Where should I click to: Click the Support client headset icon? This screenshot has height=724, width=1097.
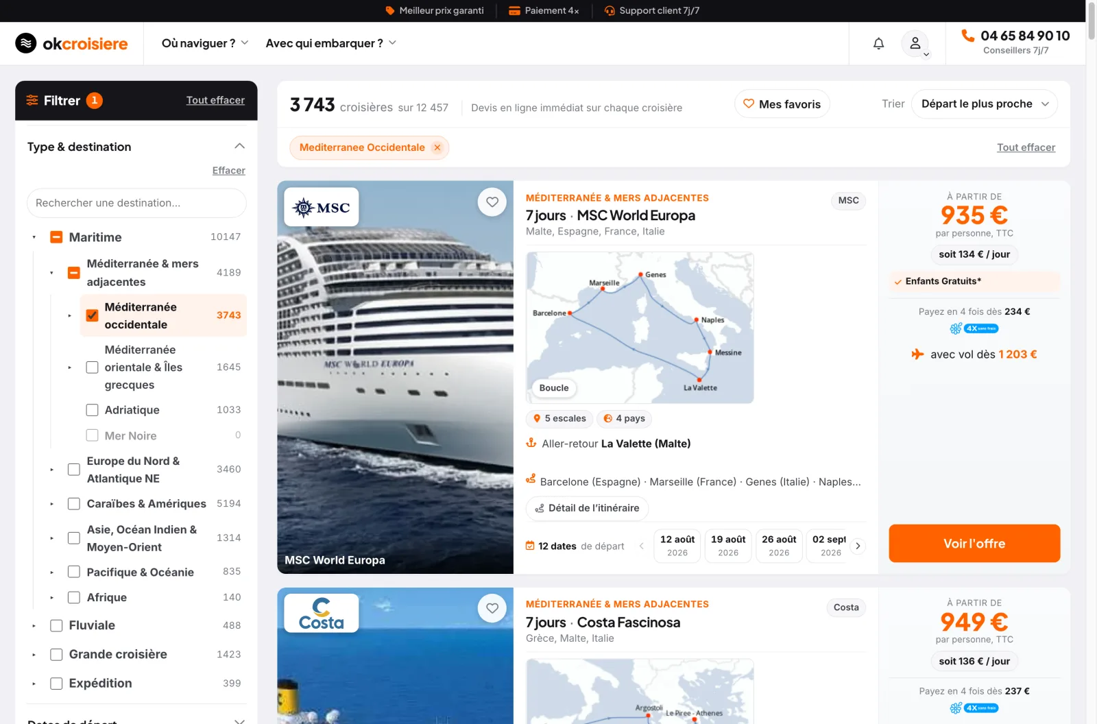610,11
